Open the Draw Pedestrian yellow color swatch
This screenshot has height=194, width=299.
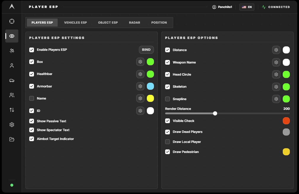[x=286, y=152]
